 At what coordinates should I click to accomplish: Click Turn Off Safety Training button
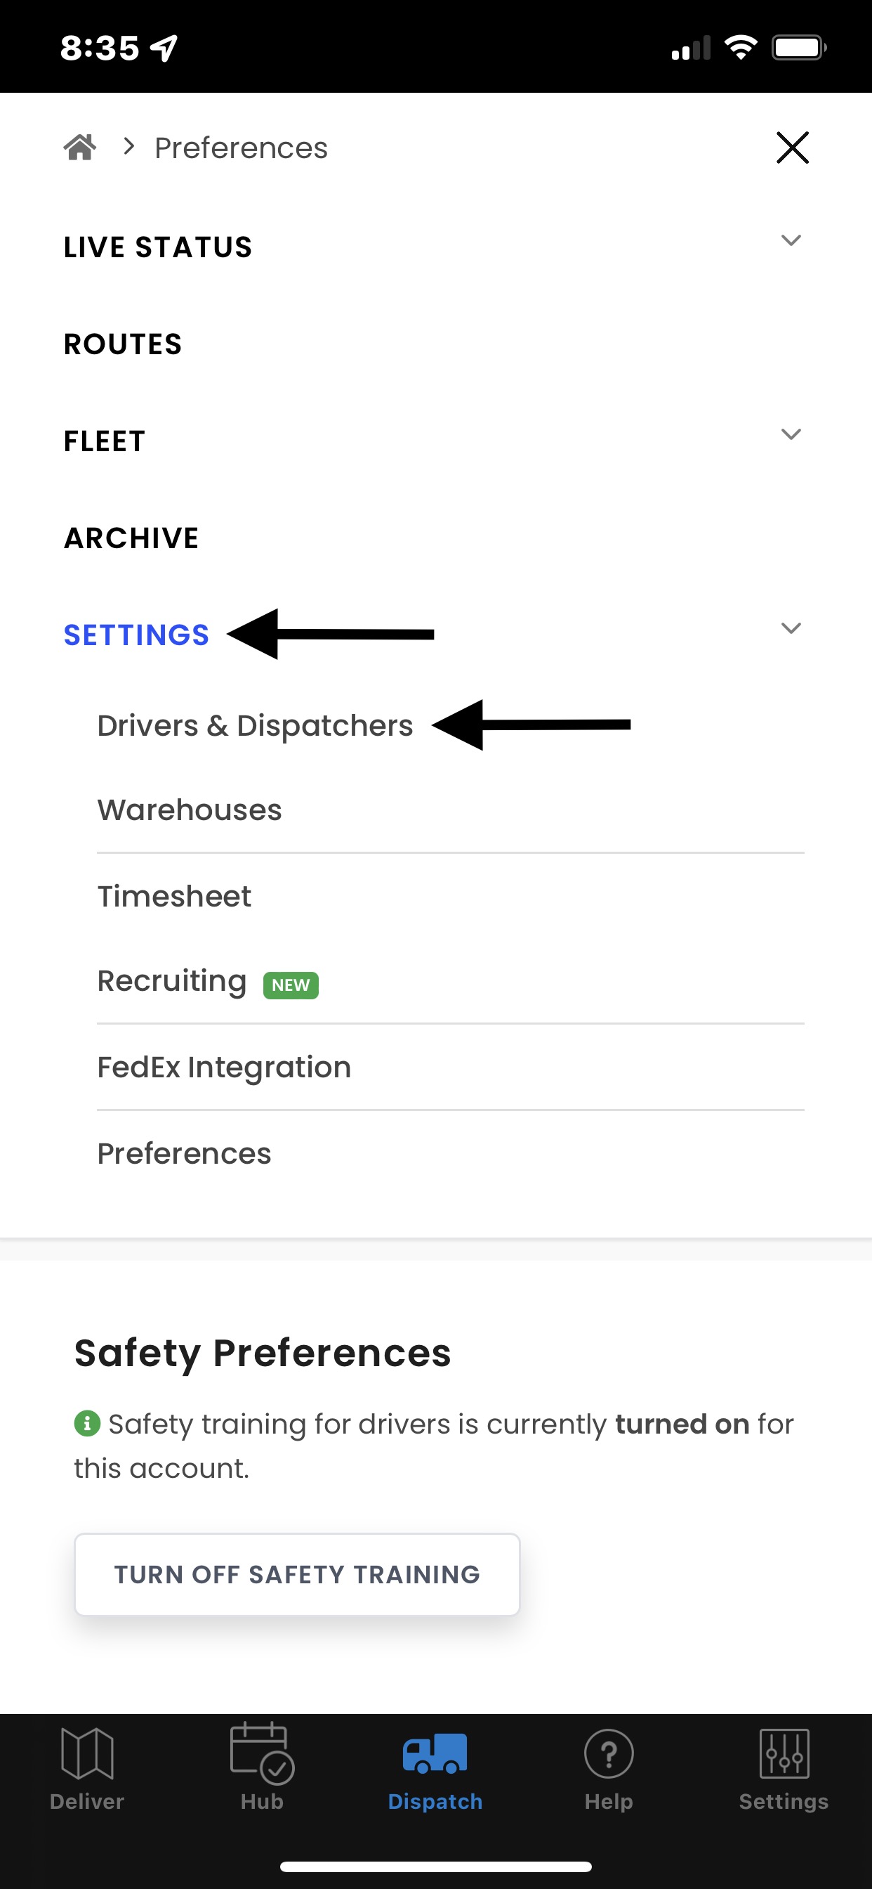tap(298, 1574)
